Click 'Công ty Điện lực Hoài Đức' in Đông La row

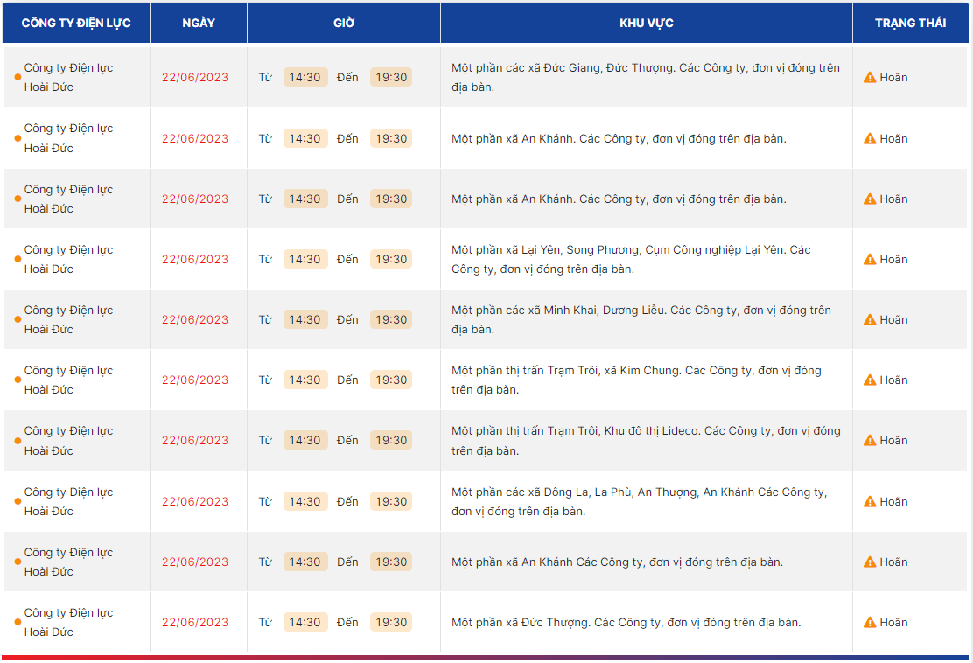68,501
